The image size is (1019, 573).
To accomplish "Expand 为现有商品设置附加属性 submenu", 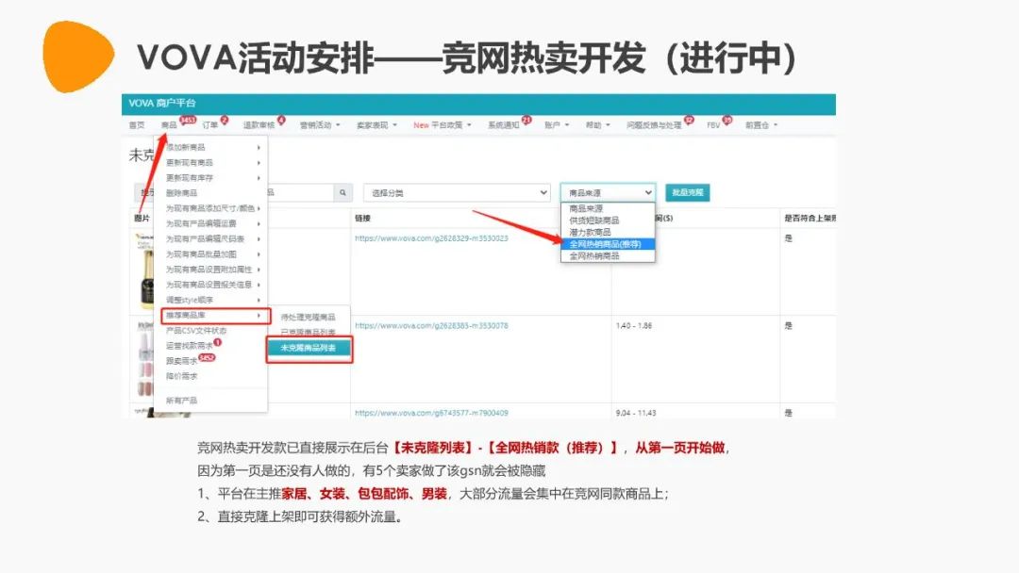I will tap(211, 270).
